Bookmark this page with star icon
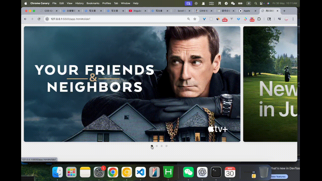 click(195, 19)
